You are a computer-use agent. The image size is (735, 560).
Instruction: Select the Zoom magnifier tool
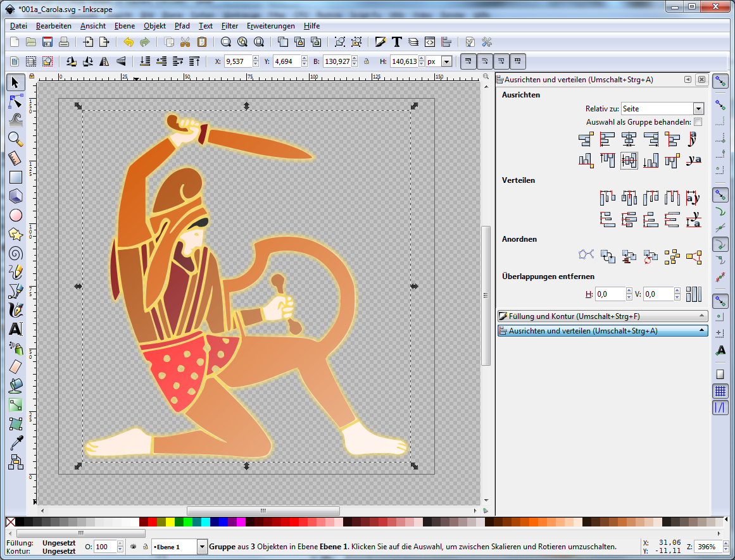16,139
